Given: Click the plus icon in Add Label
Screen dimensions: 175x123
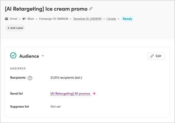Looking at the screenshot, I should point(9,28).
